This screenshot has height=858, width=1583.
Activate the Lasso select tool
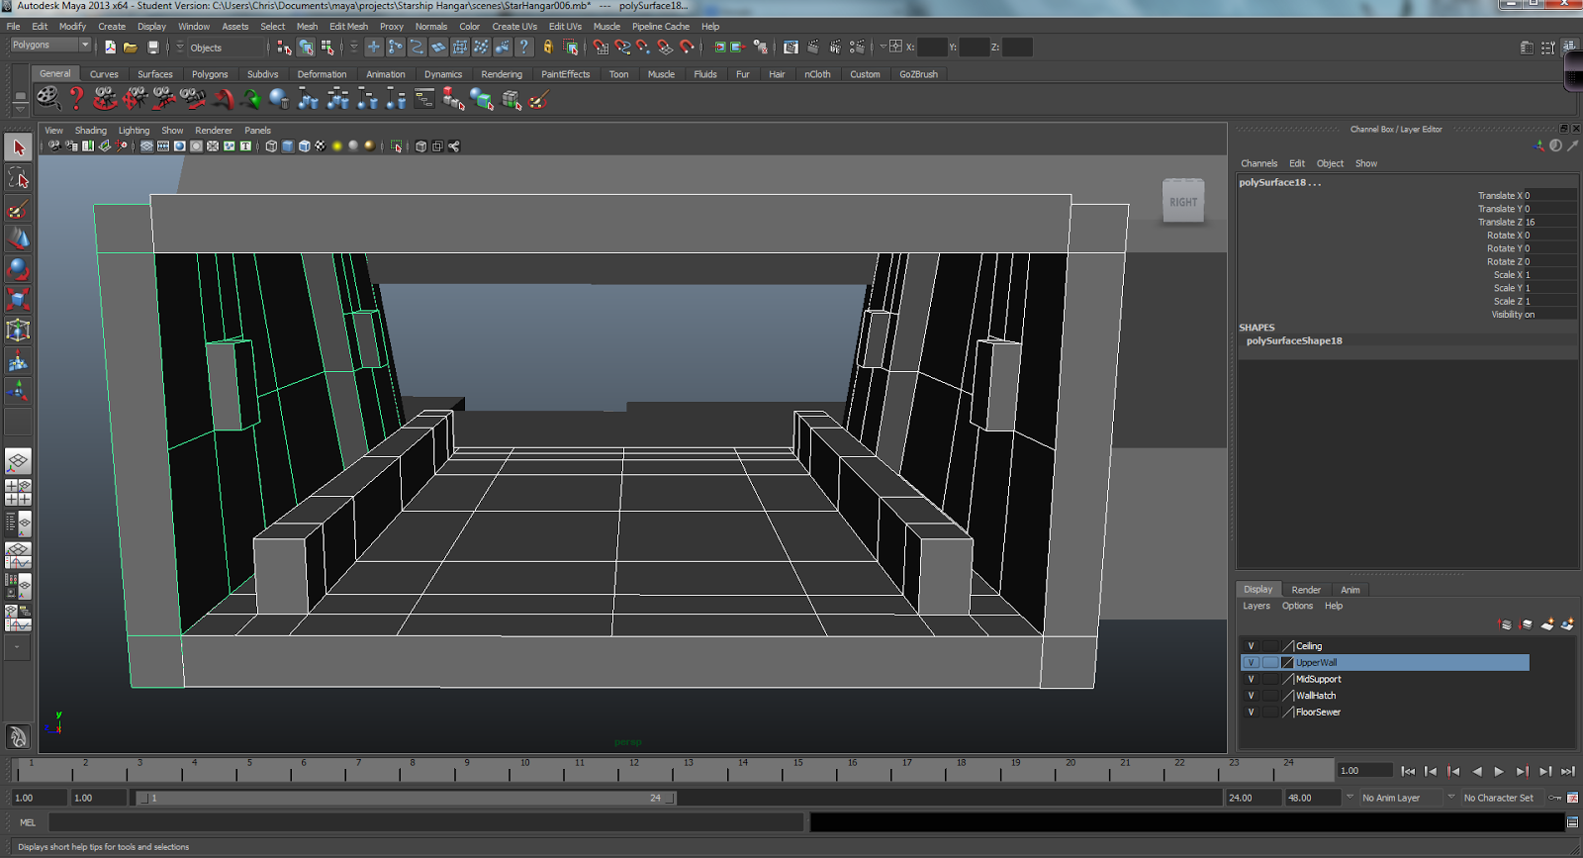click(x=18, y=178)
